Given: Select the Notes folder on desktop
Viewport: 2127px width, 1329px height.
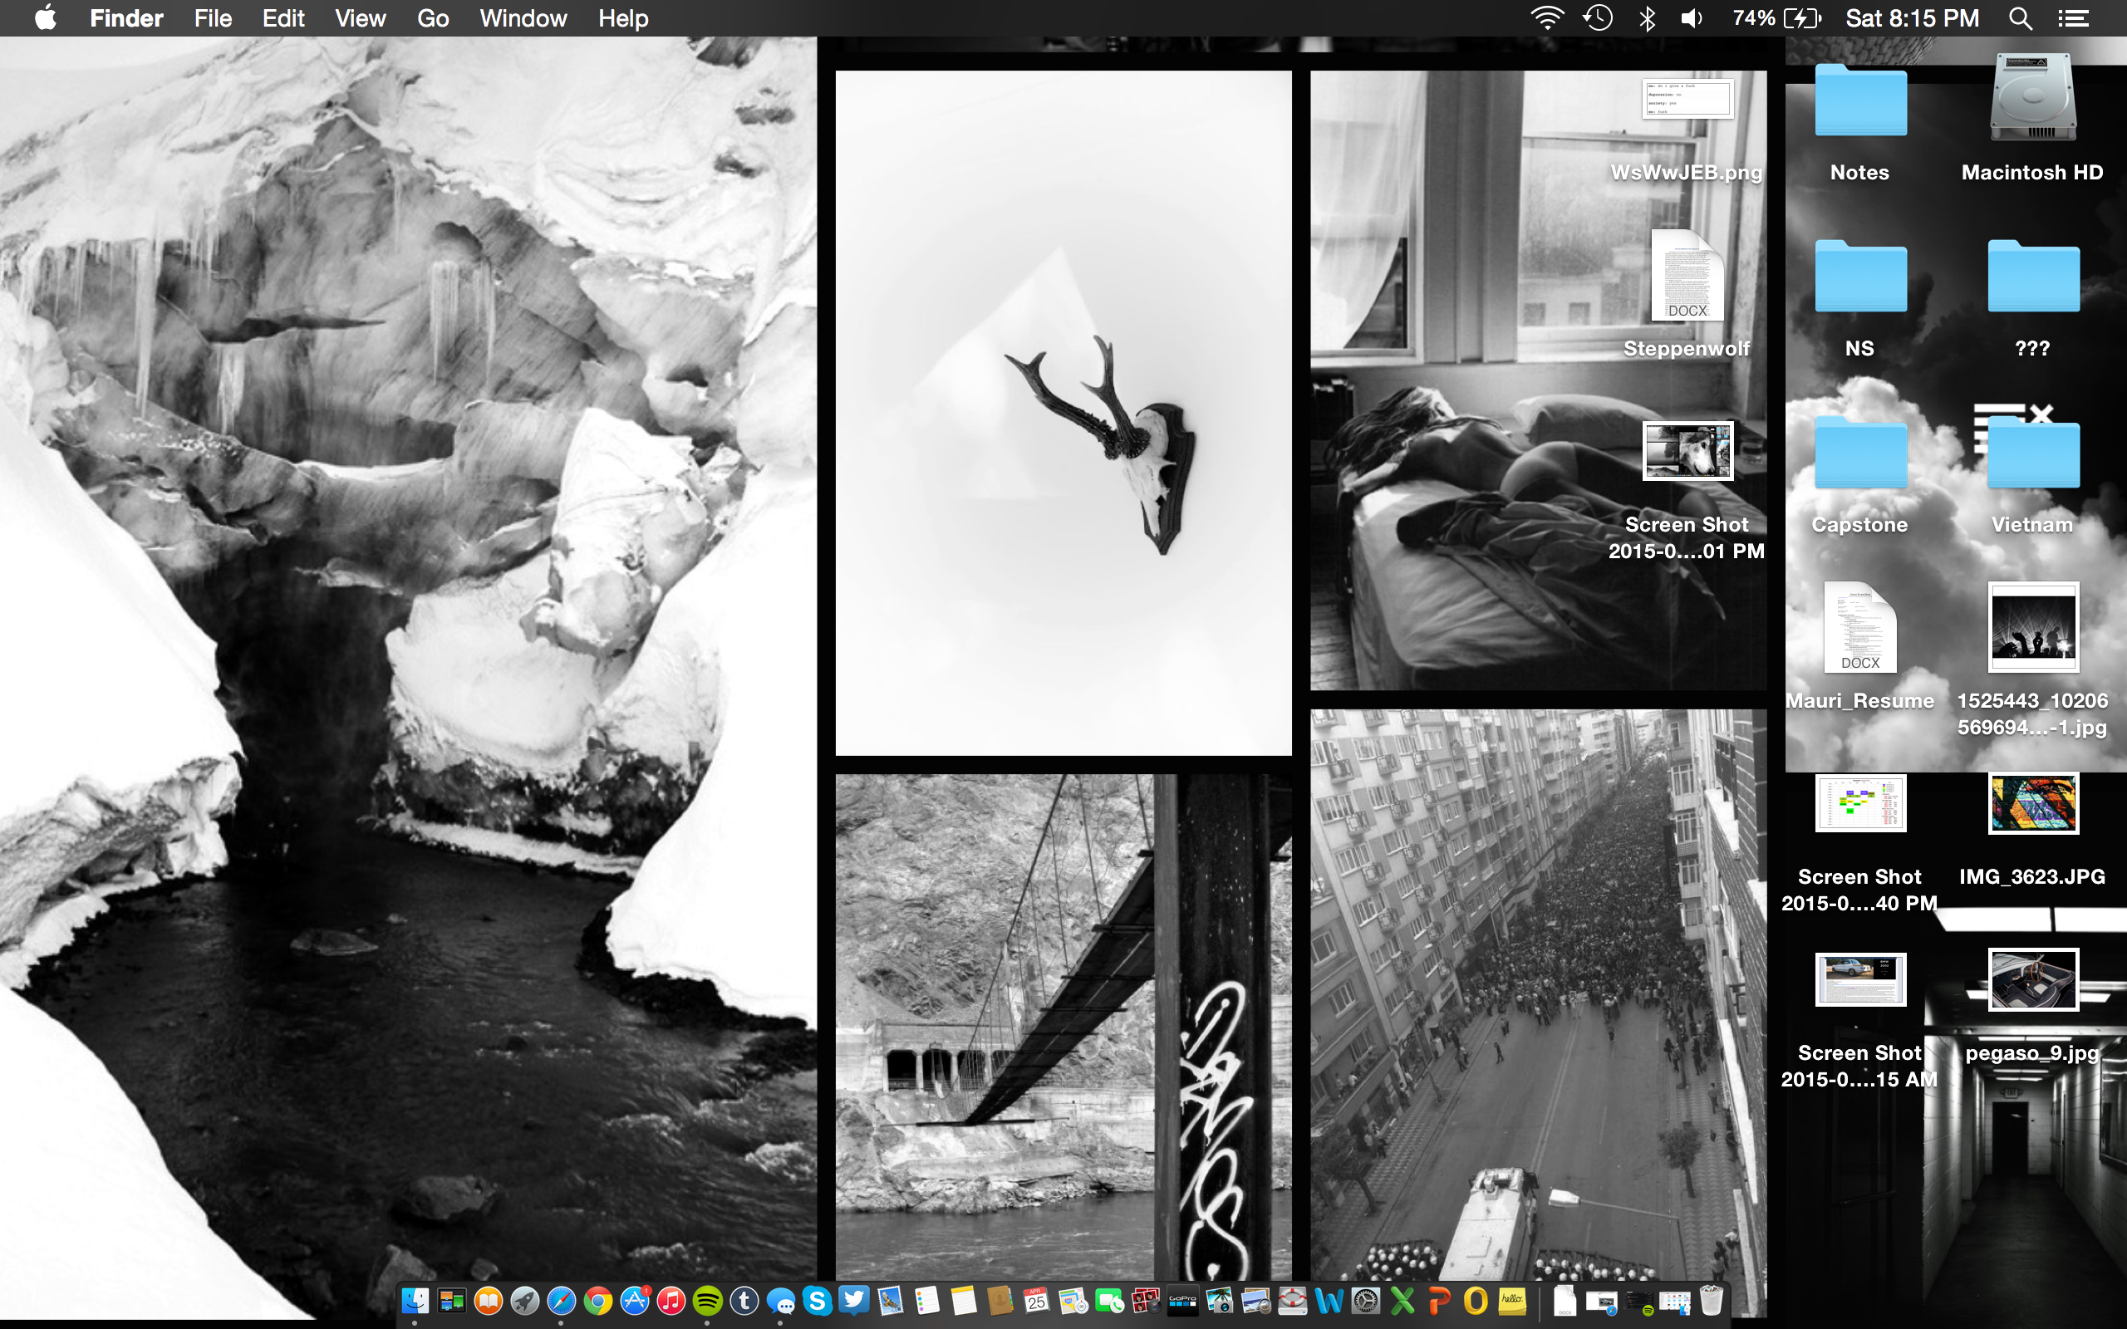Looking at the screenshot, I should [x=1859, y=101].
